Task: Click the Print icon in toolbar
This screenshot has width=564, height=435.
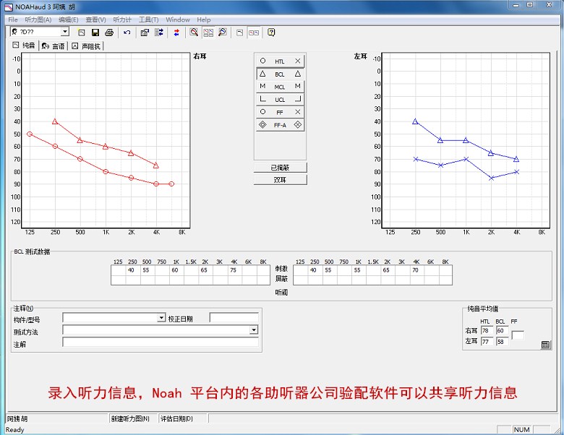Action: click(x=108, y=33)
